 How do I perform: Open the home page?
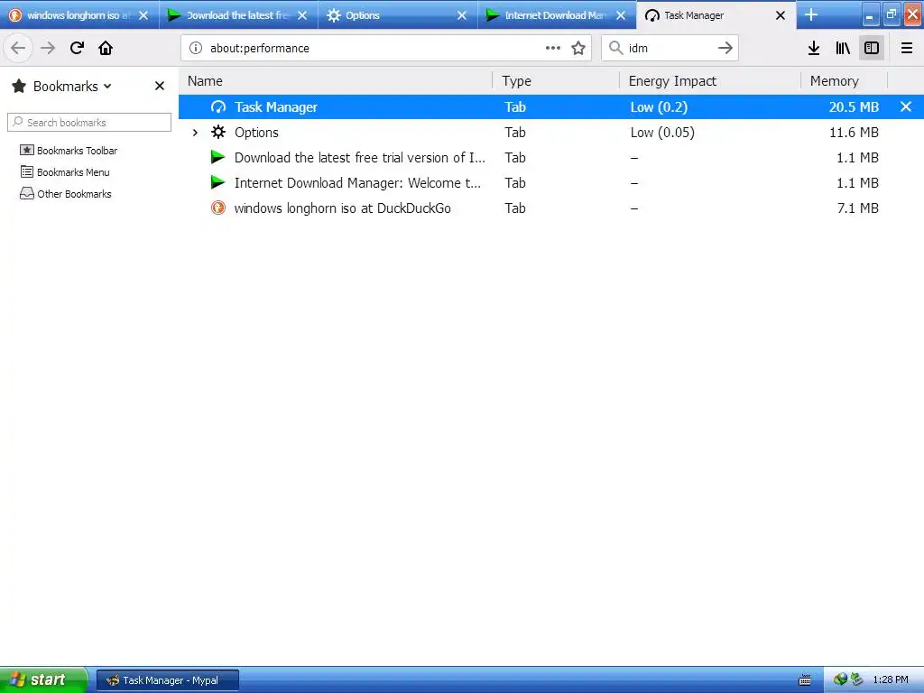tap(106, 48)
